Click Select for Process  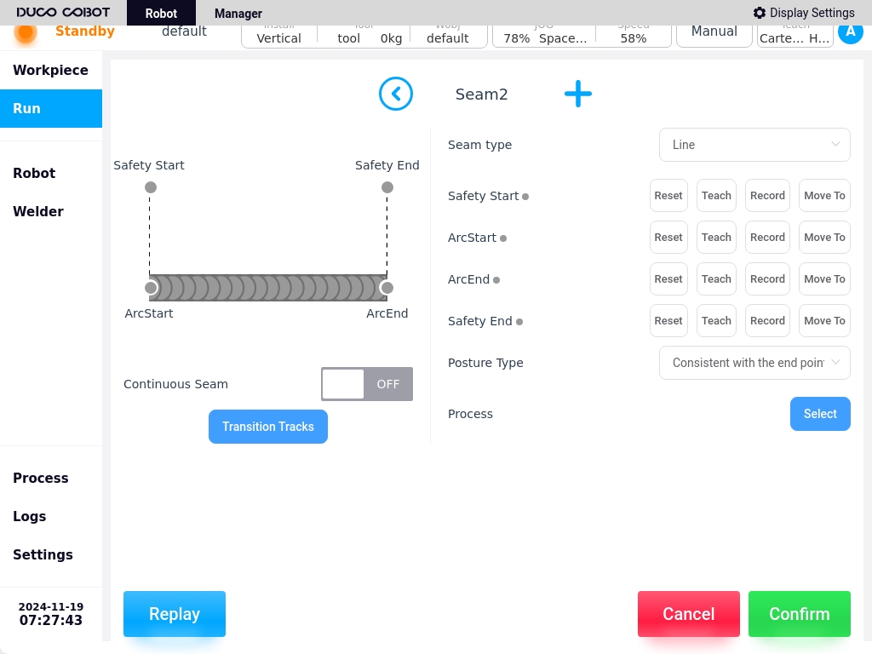point(820,414)
